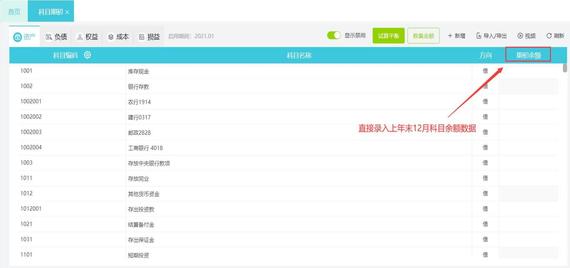This screenshot has width=570, height=268.
Task: Click account code 1012001
Action: 31,209
